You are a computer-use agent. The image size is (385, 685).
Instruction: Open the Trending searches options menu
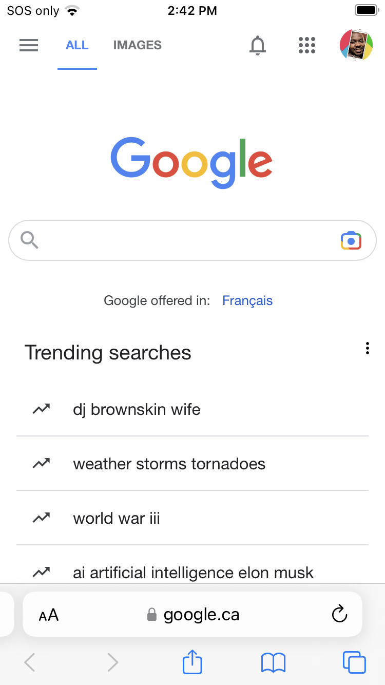(367, 349)
